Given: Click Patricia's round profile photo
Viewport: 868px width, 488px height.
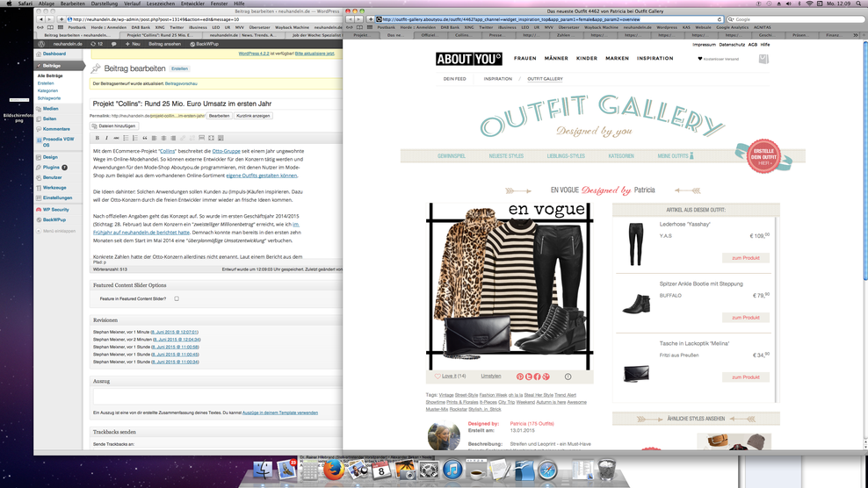Looking at the screenshot, I should [x=444, y=434].
